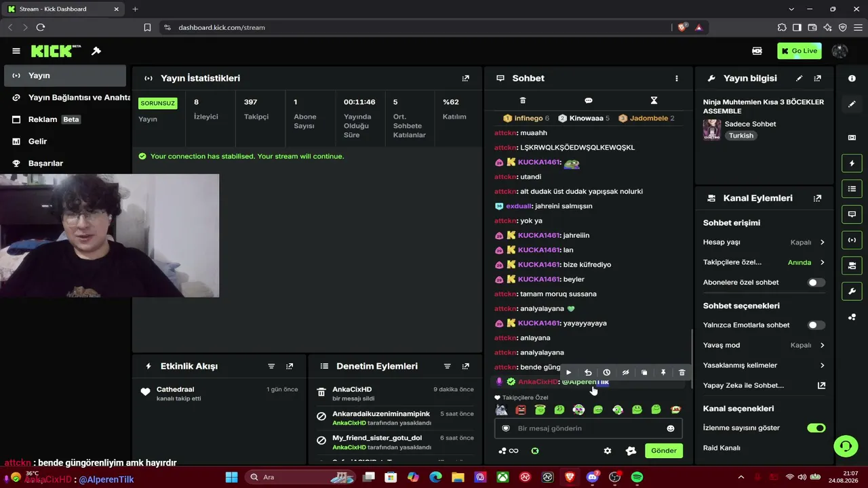Open the Kick hamburger menu

pos(16,51)
